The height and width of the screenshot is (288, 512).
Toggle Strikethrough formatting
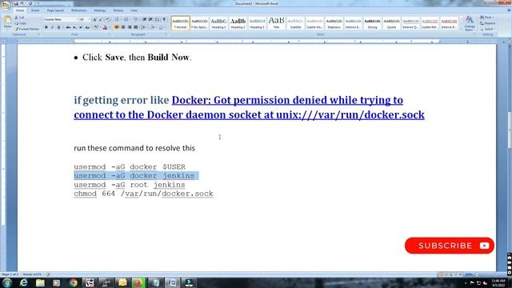click(x=68, y=27)
